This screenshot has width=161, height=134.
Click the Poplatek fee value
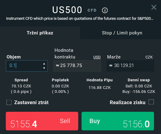coord(60,86)
